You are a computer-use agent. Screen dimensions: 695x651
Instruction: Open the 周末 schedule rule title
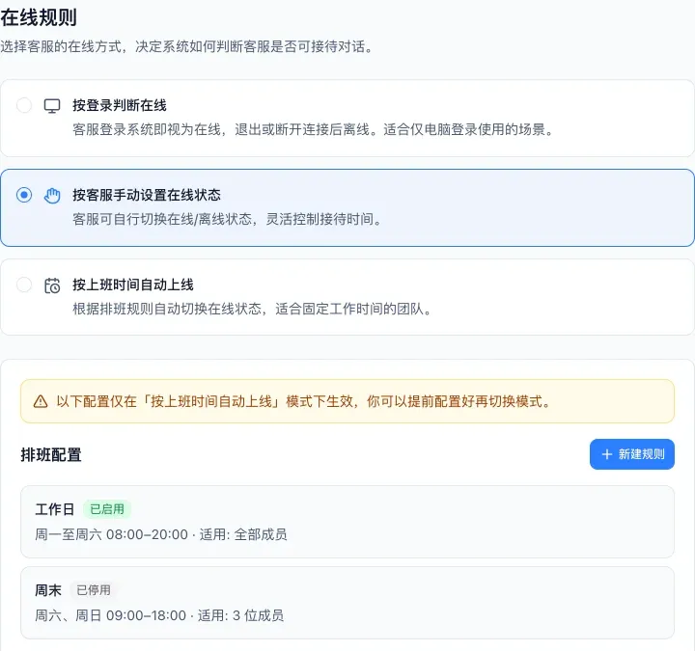tap(48, 590)
